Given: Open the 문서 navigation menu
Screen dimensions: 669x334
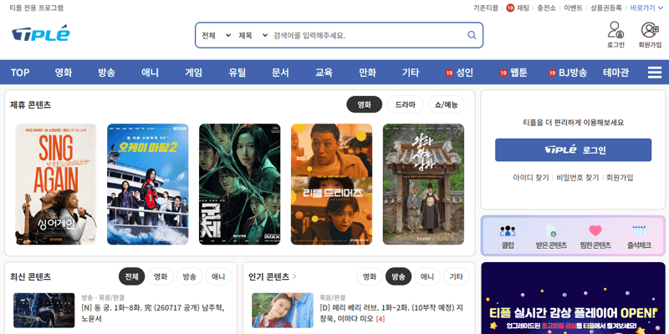Looking at the screenshot, I should click(280, 73).
